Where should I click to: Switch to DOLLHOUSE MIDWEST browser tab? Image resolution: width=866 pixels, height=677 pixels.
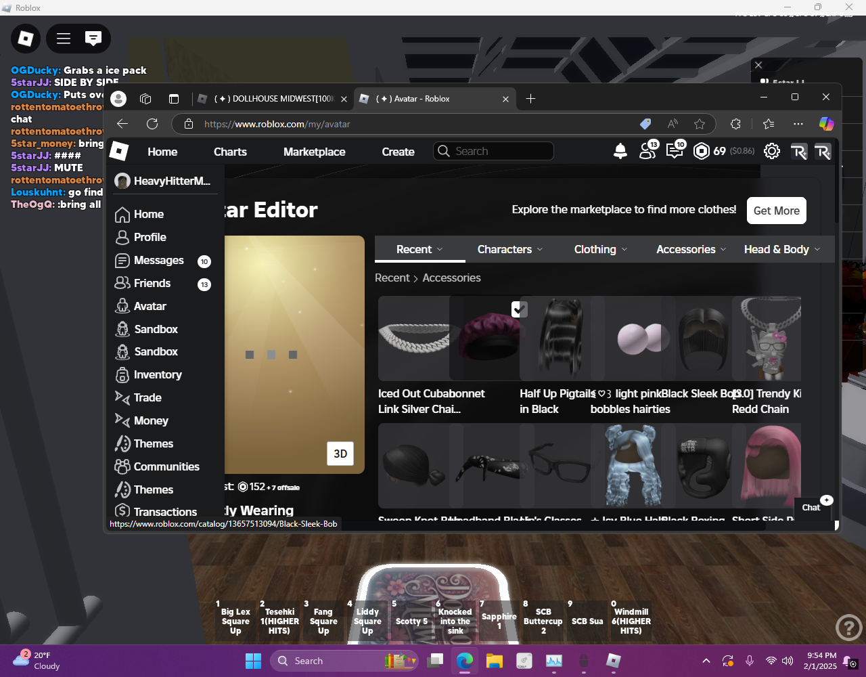point(272,99)
